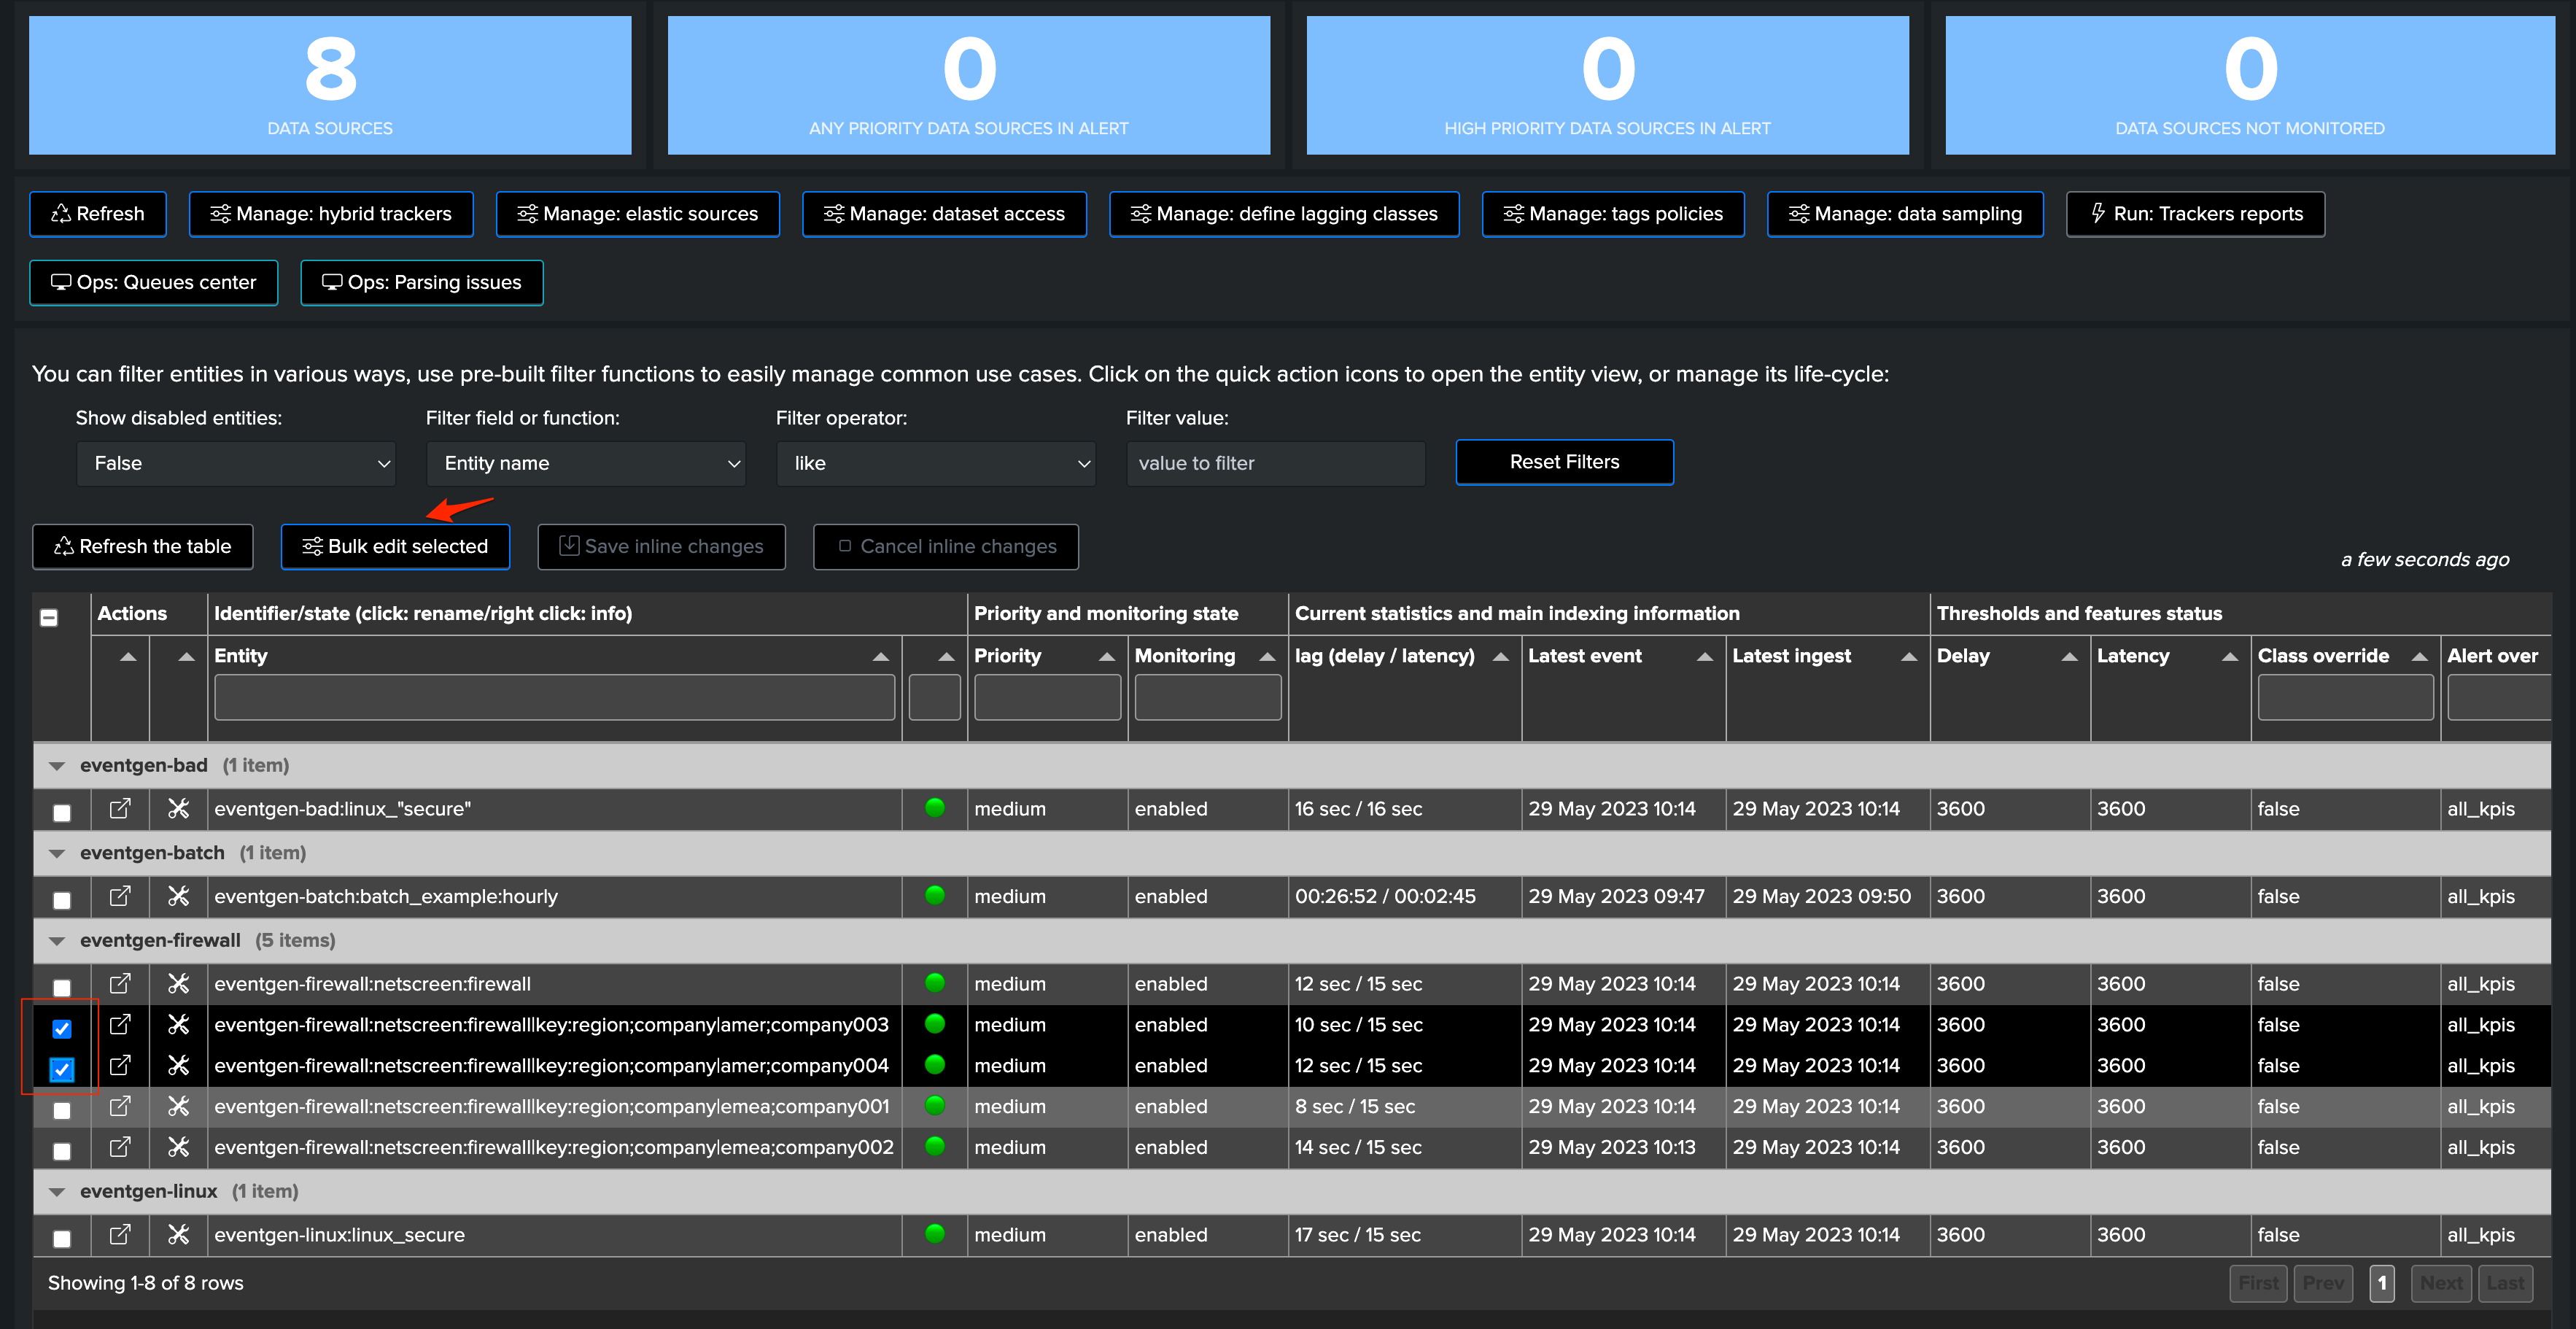Click Manage: hybrid trackers
Viewport: 2576px width, 1329px height.
click(x=331, y=214)
